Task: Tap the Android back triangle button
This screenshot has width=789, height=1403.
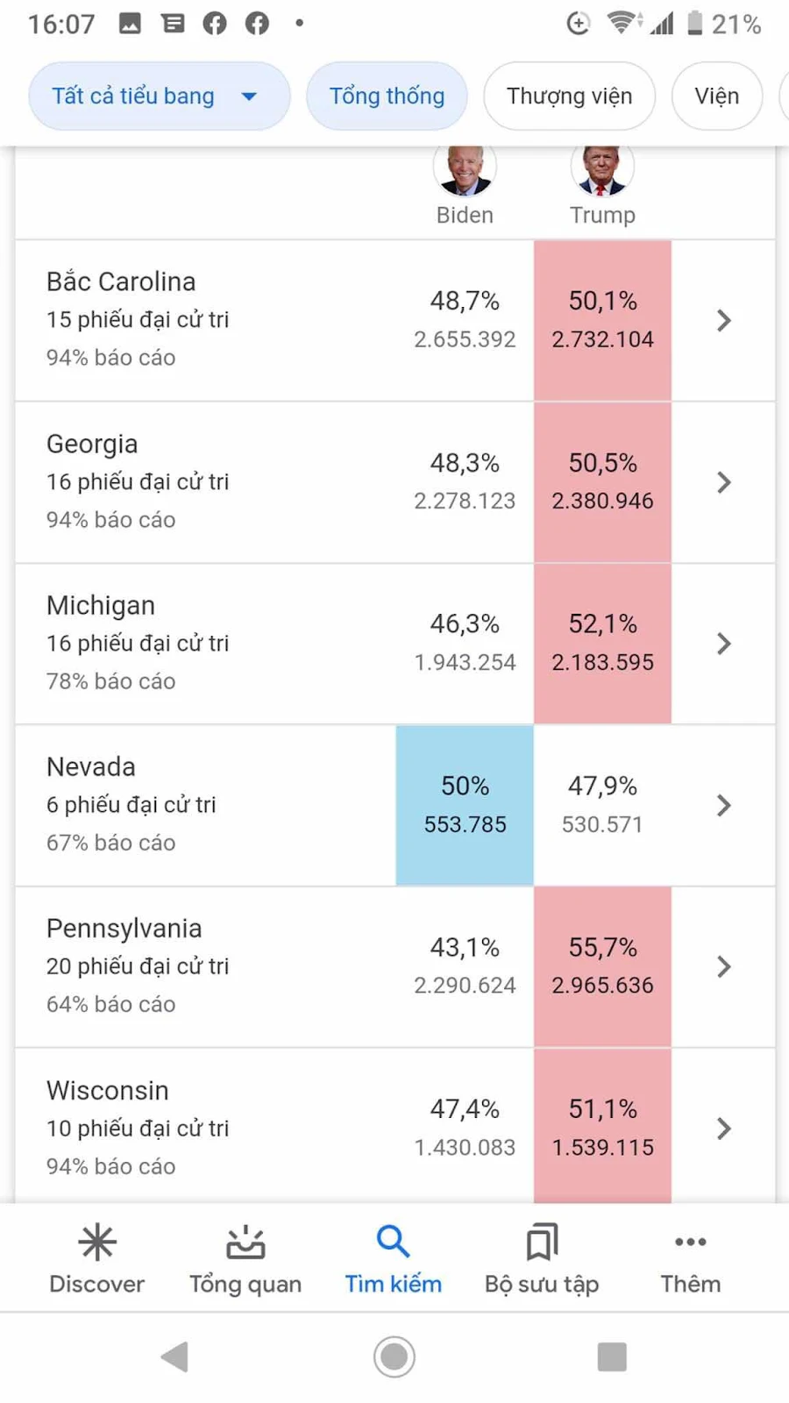Action: (175, 1357)
